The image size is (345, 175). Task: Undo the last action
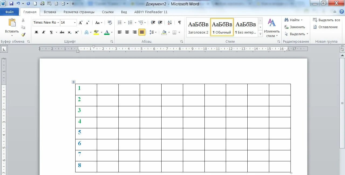18,4
